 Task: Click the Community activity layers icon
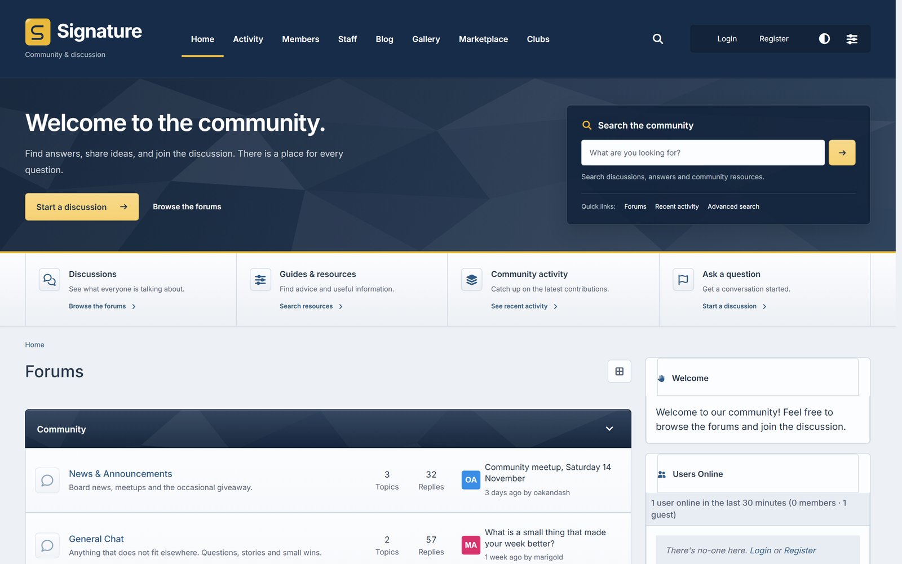click(x=472, y=280)
